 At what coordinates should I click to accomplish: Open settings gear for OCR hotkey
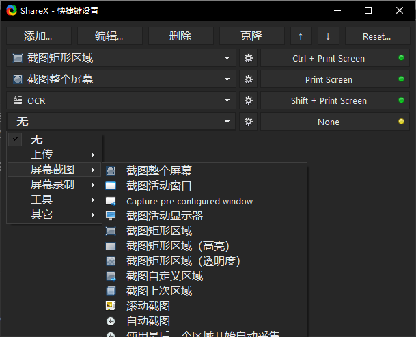pyautogui.click(x=249, y=100)
